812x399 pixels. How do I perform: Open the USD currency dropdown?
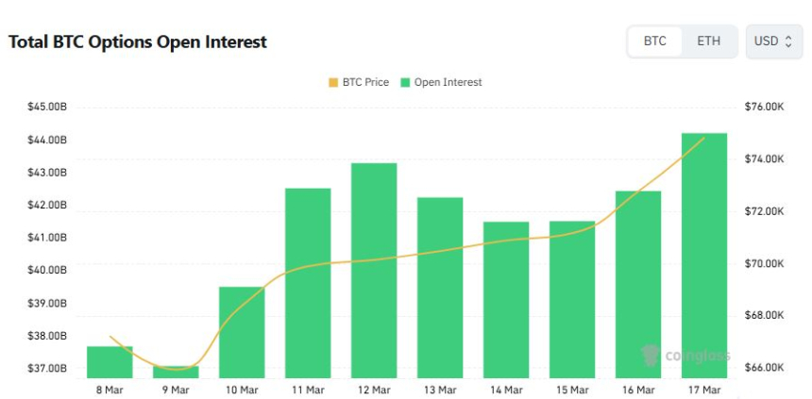coord(774,42)
